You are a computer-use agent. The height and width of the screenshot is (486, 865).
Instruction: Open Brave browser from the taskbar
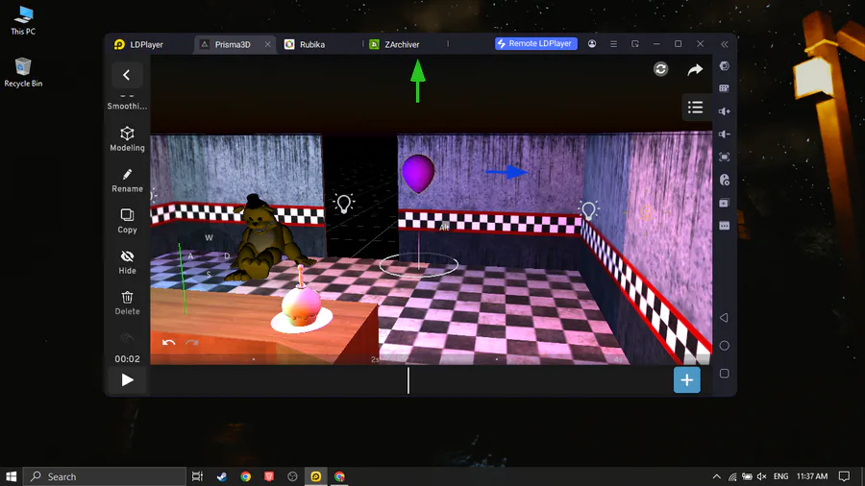[269, 476]
